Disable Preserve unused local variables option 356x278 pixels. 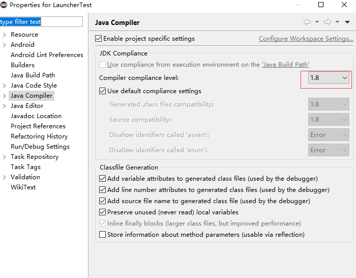pyautogui.click(x=103, y=212)
